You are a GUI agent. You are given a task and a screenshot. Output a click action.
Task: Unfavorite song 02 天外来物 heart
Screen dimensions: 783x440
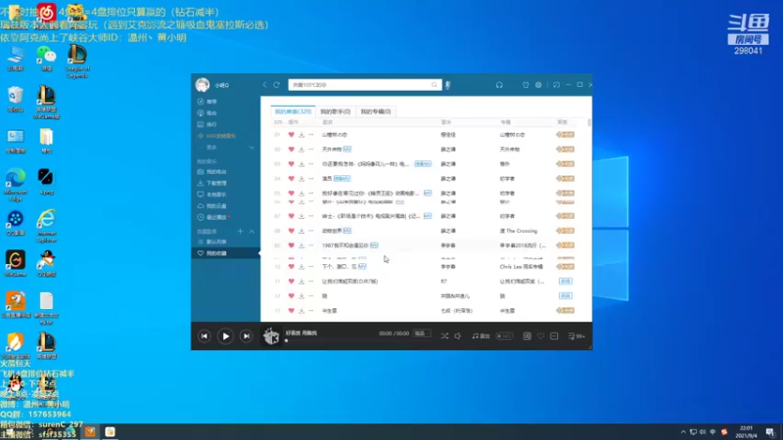pos(291,150)
